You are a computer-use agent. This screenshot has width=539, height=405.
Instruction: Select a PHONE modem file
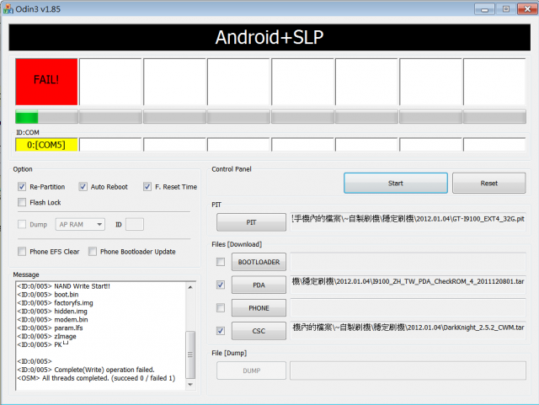[259, 307]
